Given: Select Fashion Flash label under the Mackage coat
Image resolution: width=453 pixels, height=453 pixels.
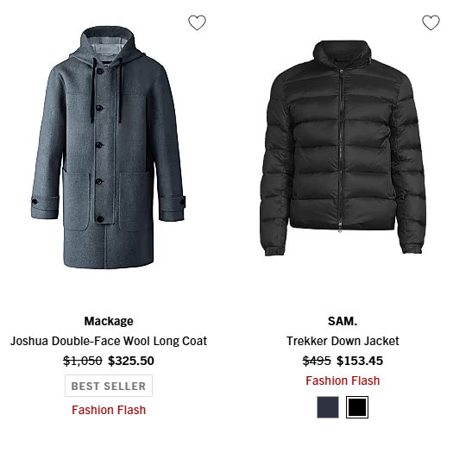Looking at the screenshot, I should pos(109,410).
